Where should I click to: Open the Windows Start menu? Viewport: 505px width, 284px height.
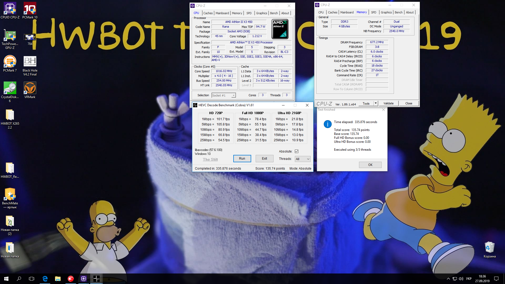pyautogui.click(x=6, y=279)
